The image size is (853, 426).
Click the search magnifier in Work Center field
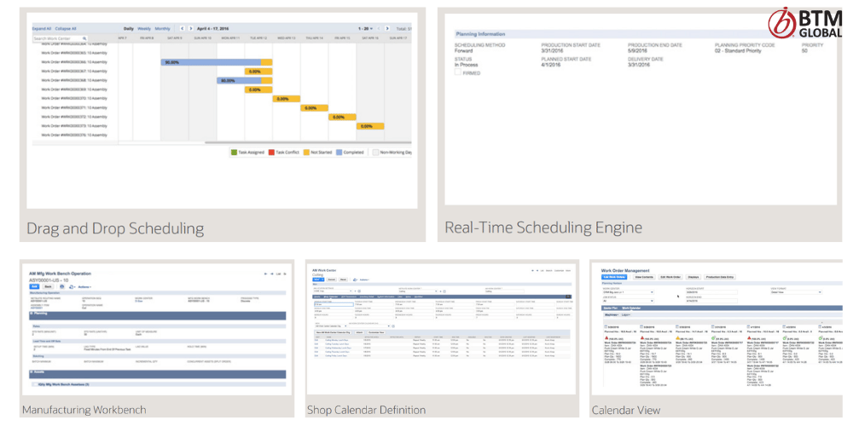click(84, 38)
